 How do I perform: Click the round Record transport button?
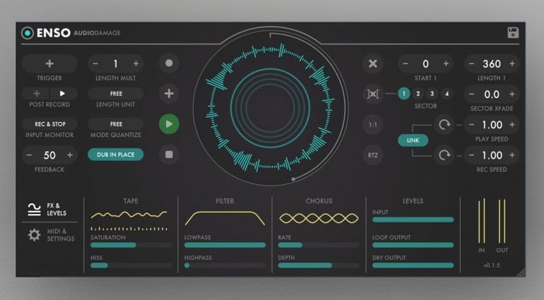(x=169, y=63)
